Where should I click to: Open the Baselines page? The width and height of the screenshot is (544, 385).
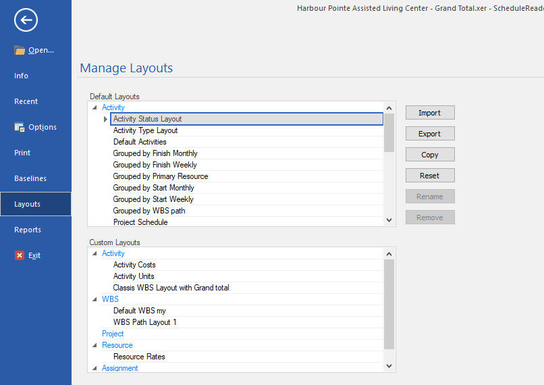coord(30,178)
